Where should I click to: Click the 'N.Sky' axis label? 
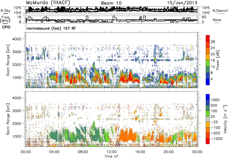tap(5, 11)
